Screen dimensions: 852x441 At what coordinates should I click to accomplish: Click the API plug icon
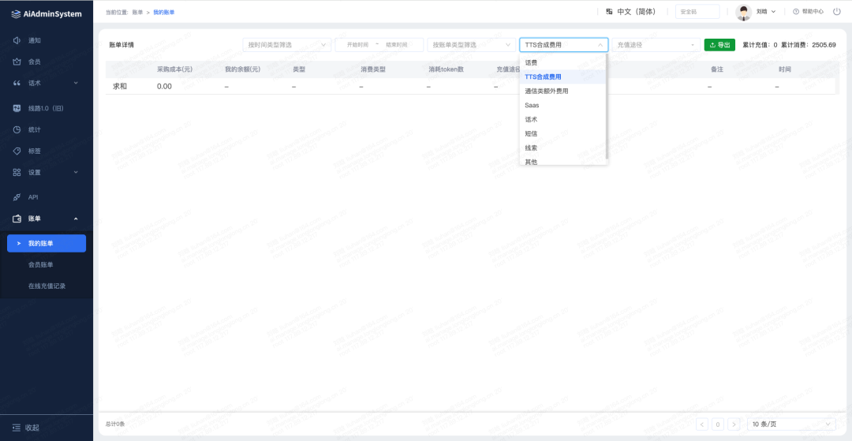point(17,197)
